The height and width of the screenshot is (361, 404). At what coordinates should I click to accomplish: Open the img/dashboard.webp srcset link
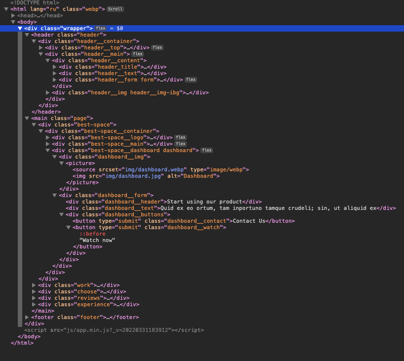pos(154,170)
